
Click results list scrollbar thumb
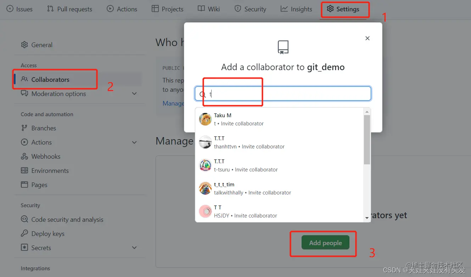tap(367, 140)
